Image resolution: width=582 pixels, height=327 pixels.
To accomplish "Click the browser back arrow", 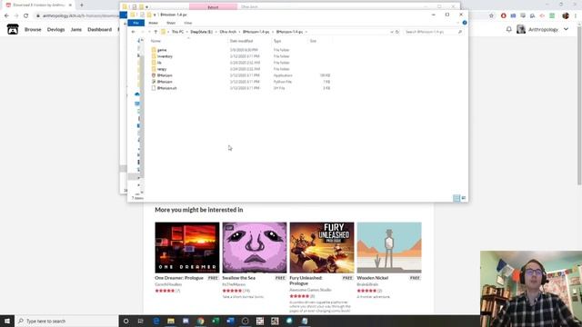I will (6, 15).
